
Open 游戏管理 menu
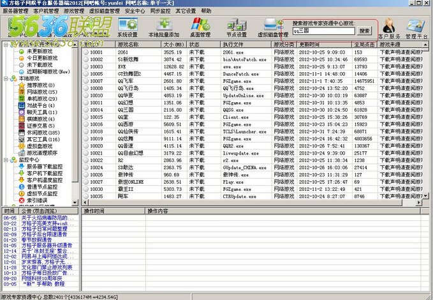74,11
